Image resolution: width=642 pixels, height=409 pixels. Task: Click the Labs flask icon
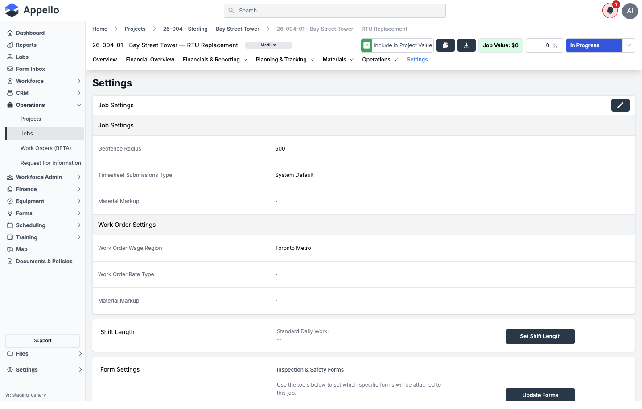click(x=10, y=57)
